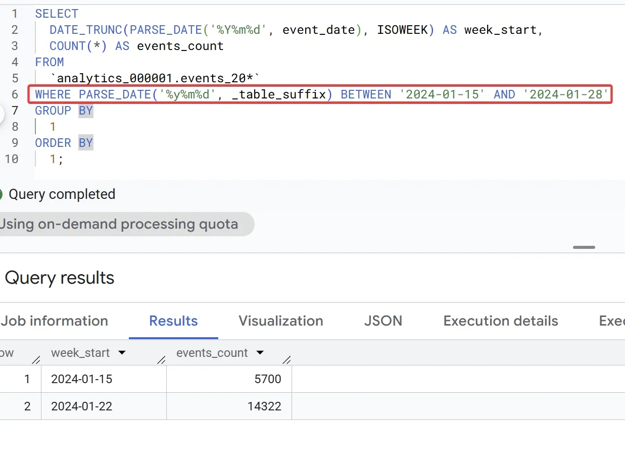
Task: Open week_start column dropdown arrow
Action: click(122, 353)
